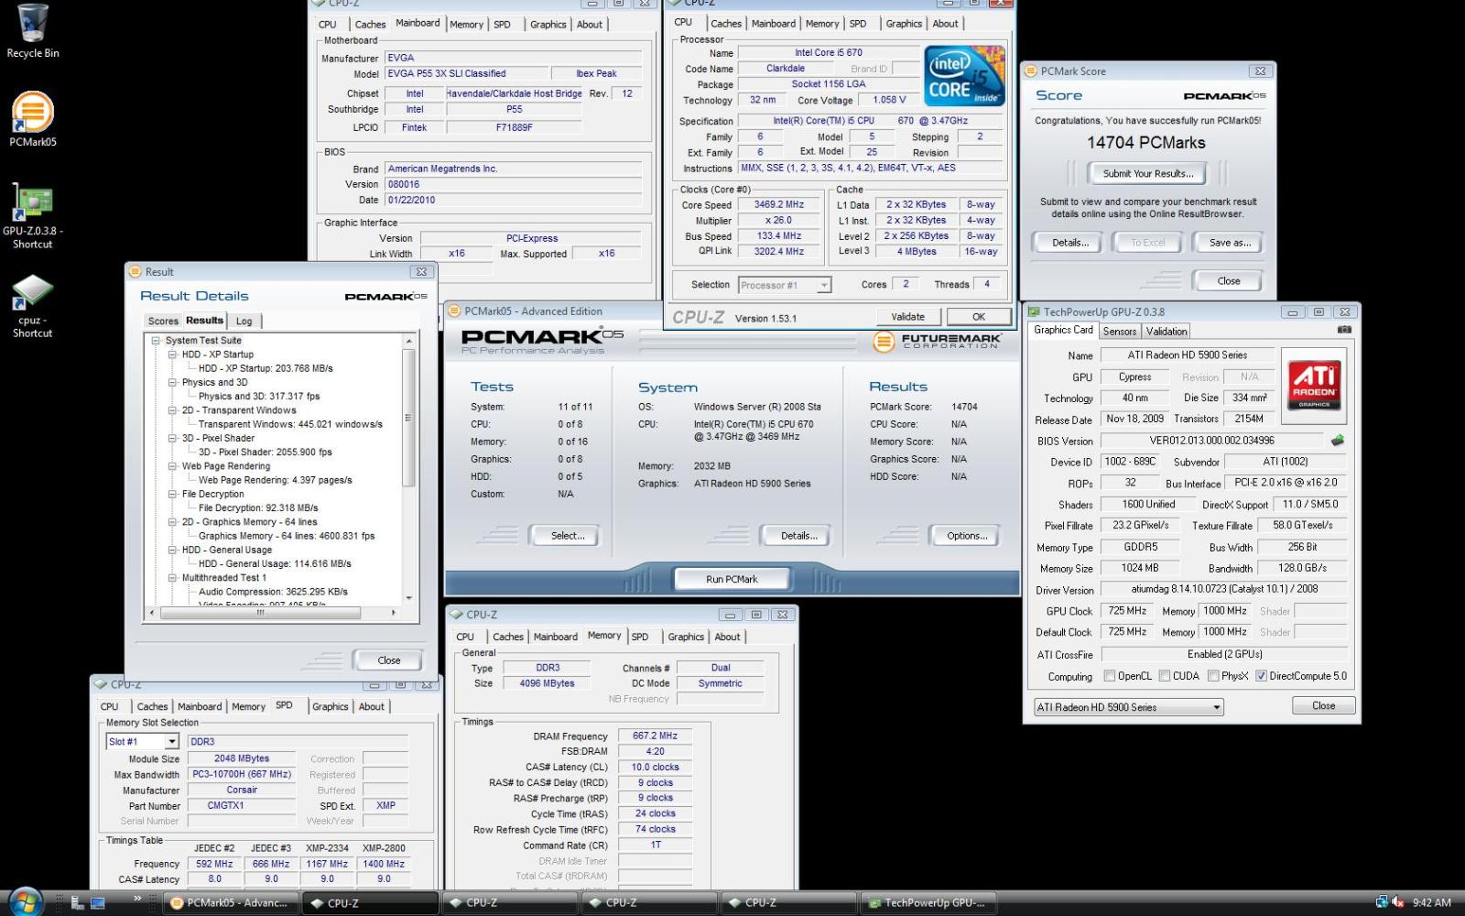
Task: Click Save as... in PCMark Score
Action: pyautogui.click(x=1229, y=243)
